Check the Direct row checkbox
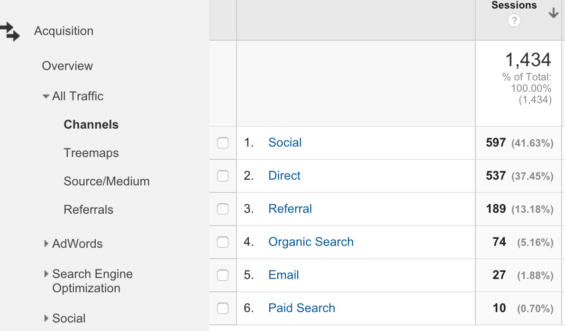This screenshot has width=565, height=331. tap(223, 176)
